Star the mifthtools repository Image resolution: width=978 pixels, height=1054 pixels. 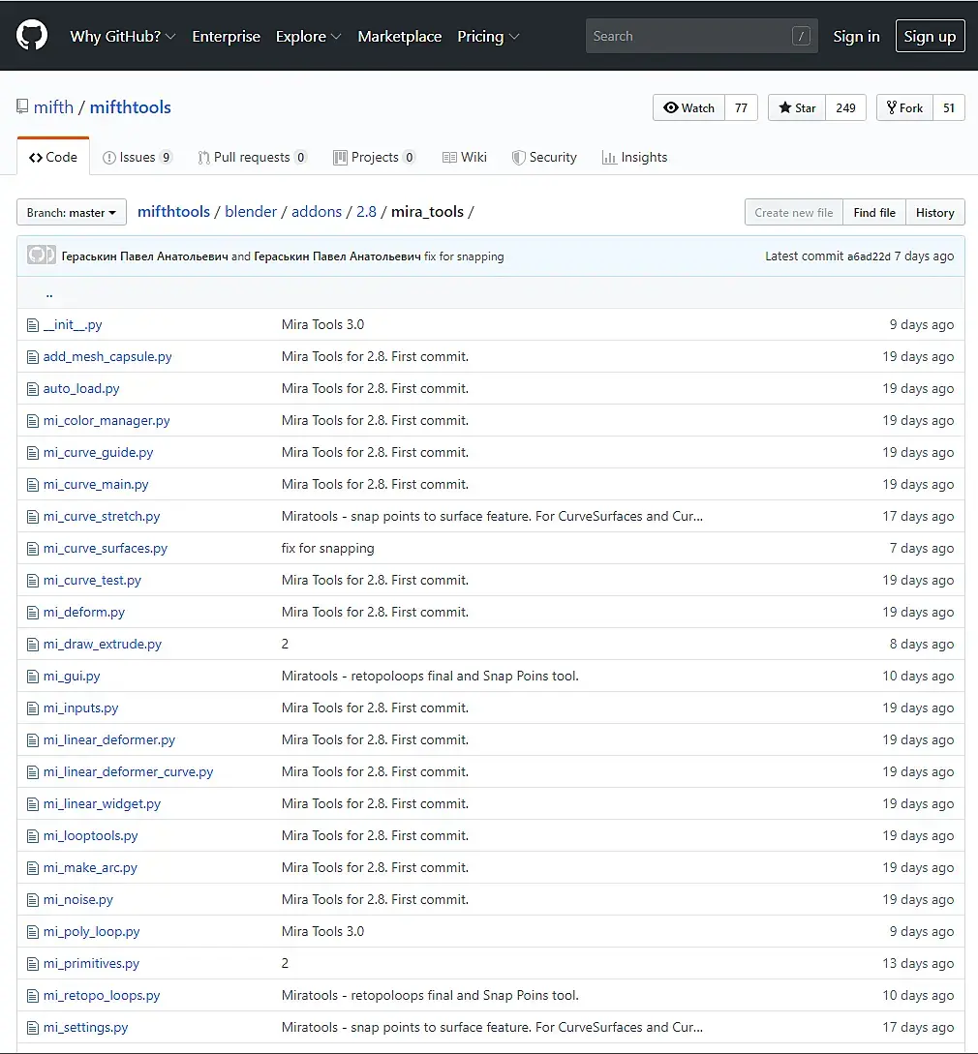pos(797,108)
